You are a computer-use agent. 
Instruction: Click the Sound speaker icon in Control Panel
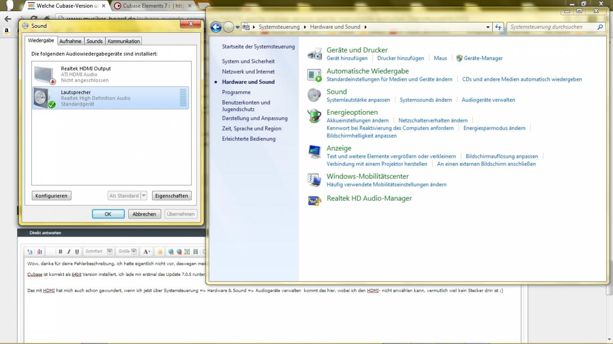coord(314,95)
